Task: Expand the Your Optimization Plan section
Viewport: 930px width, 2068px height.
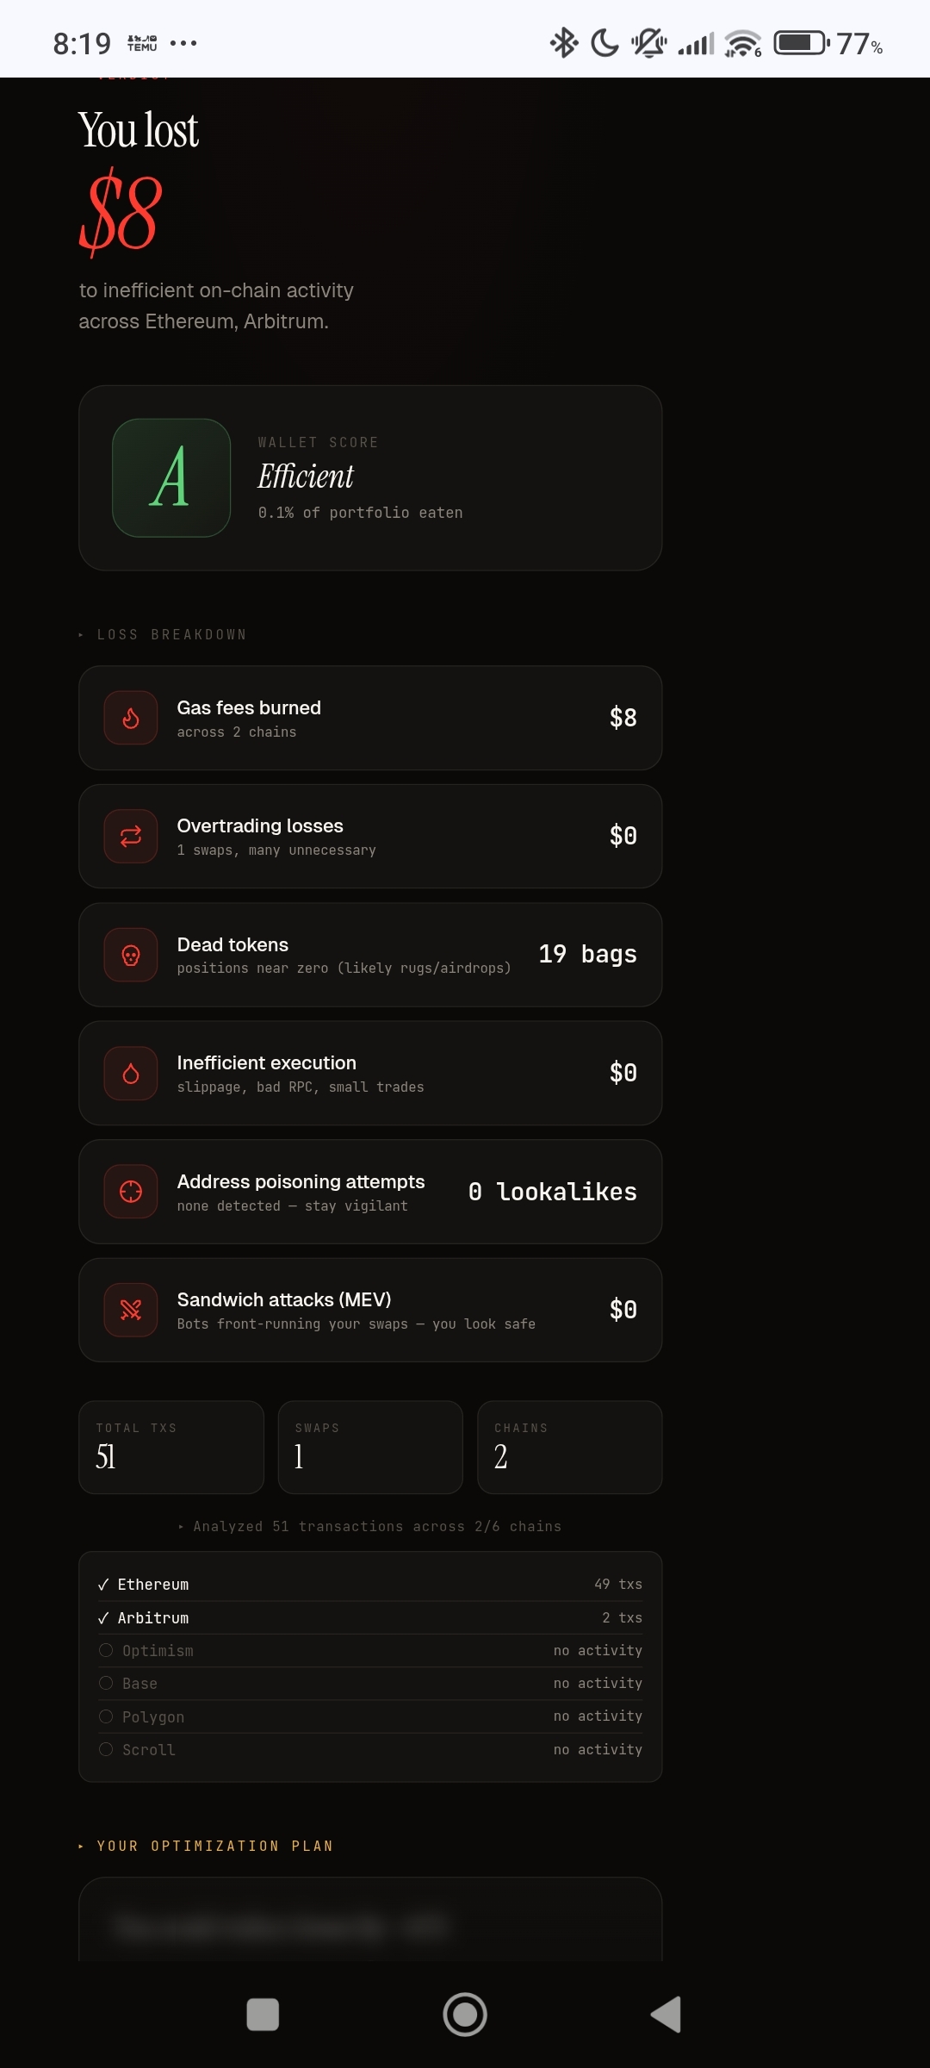Action: pyautogui.click(x=81, y=1846)
